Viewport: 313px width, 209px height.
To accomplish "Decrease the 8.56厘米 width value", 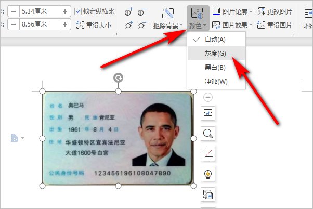I will pos(14,24).
